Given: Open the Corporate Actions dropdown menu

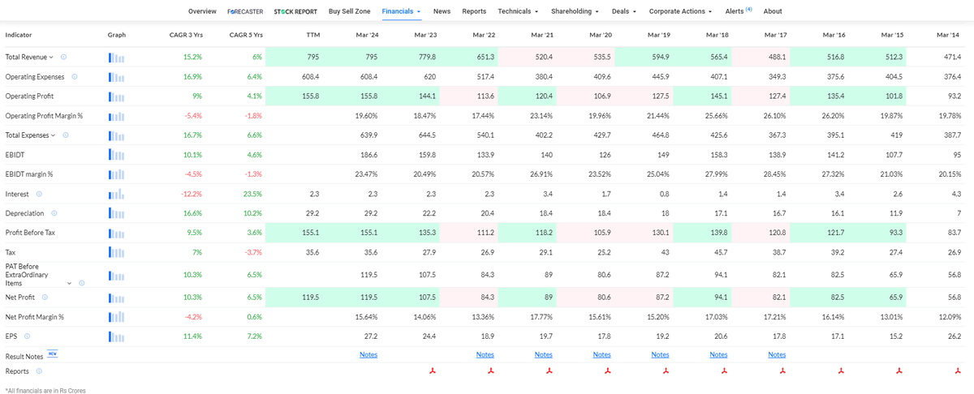Looking at the screenshot, I should point(680,11).
